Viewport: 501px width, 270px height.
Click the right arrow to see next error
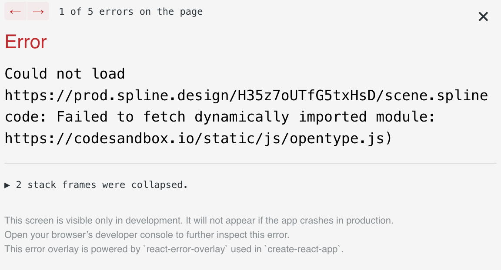coord(38,11)
